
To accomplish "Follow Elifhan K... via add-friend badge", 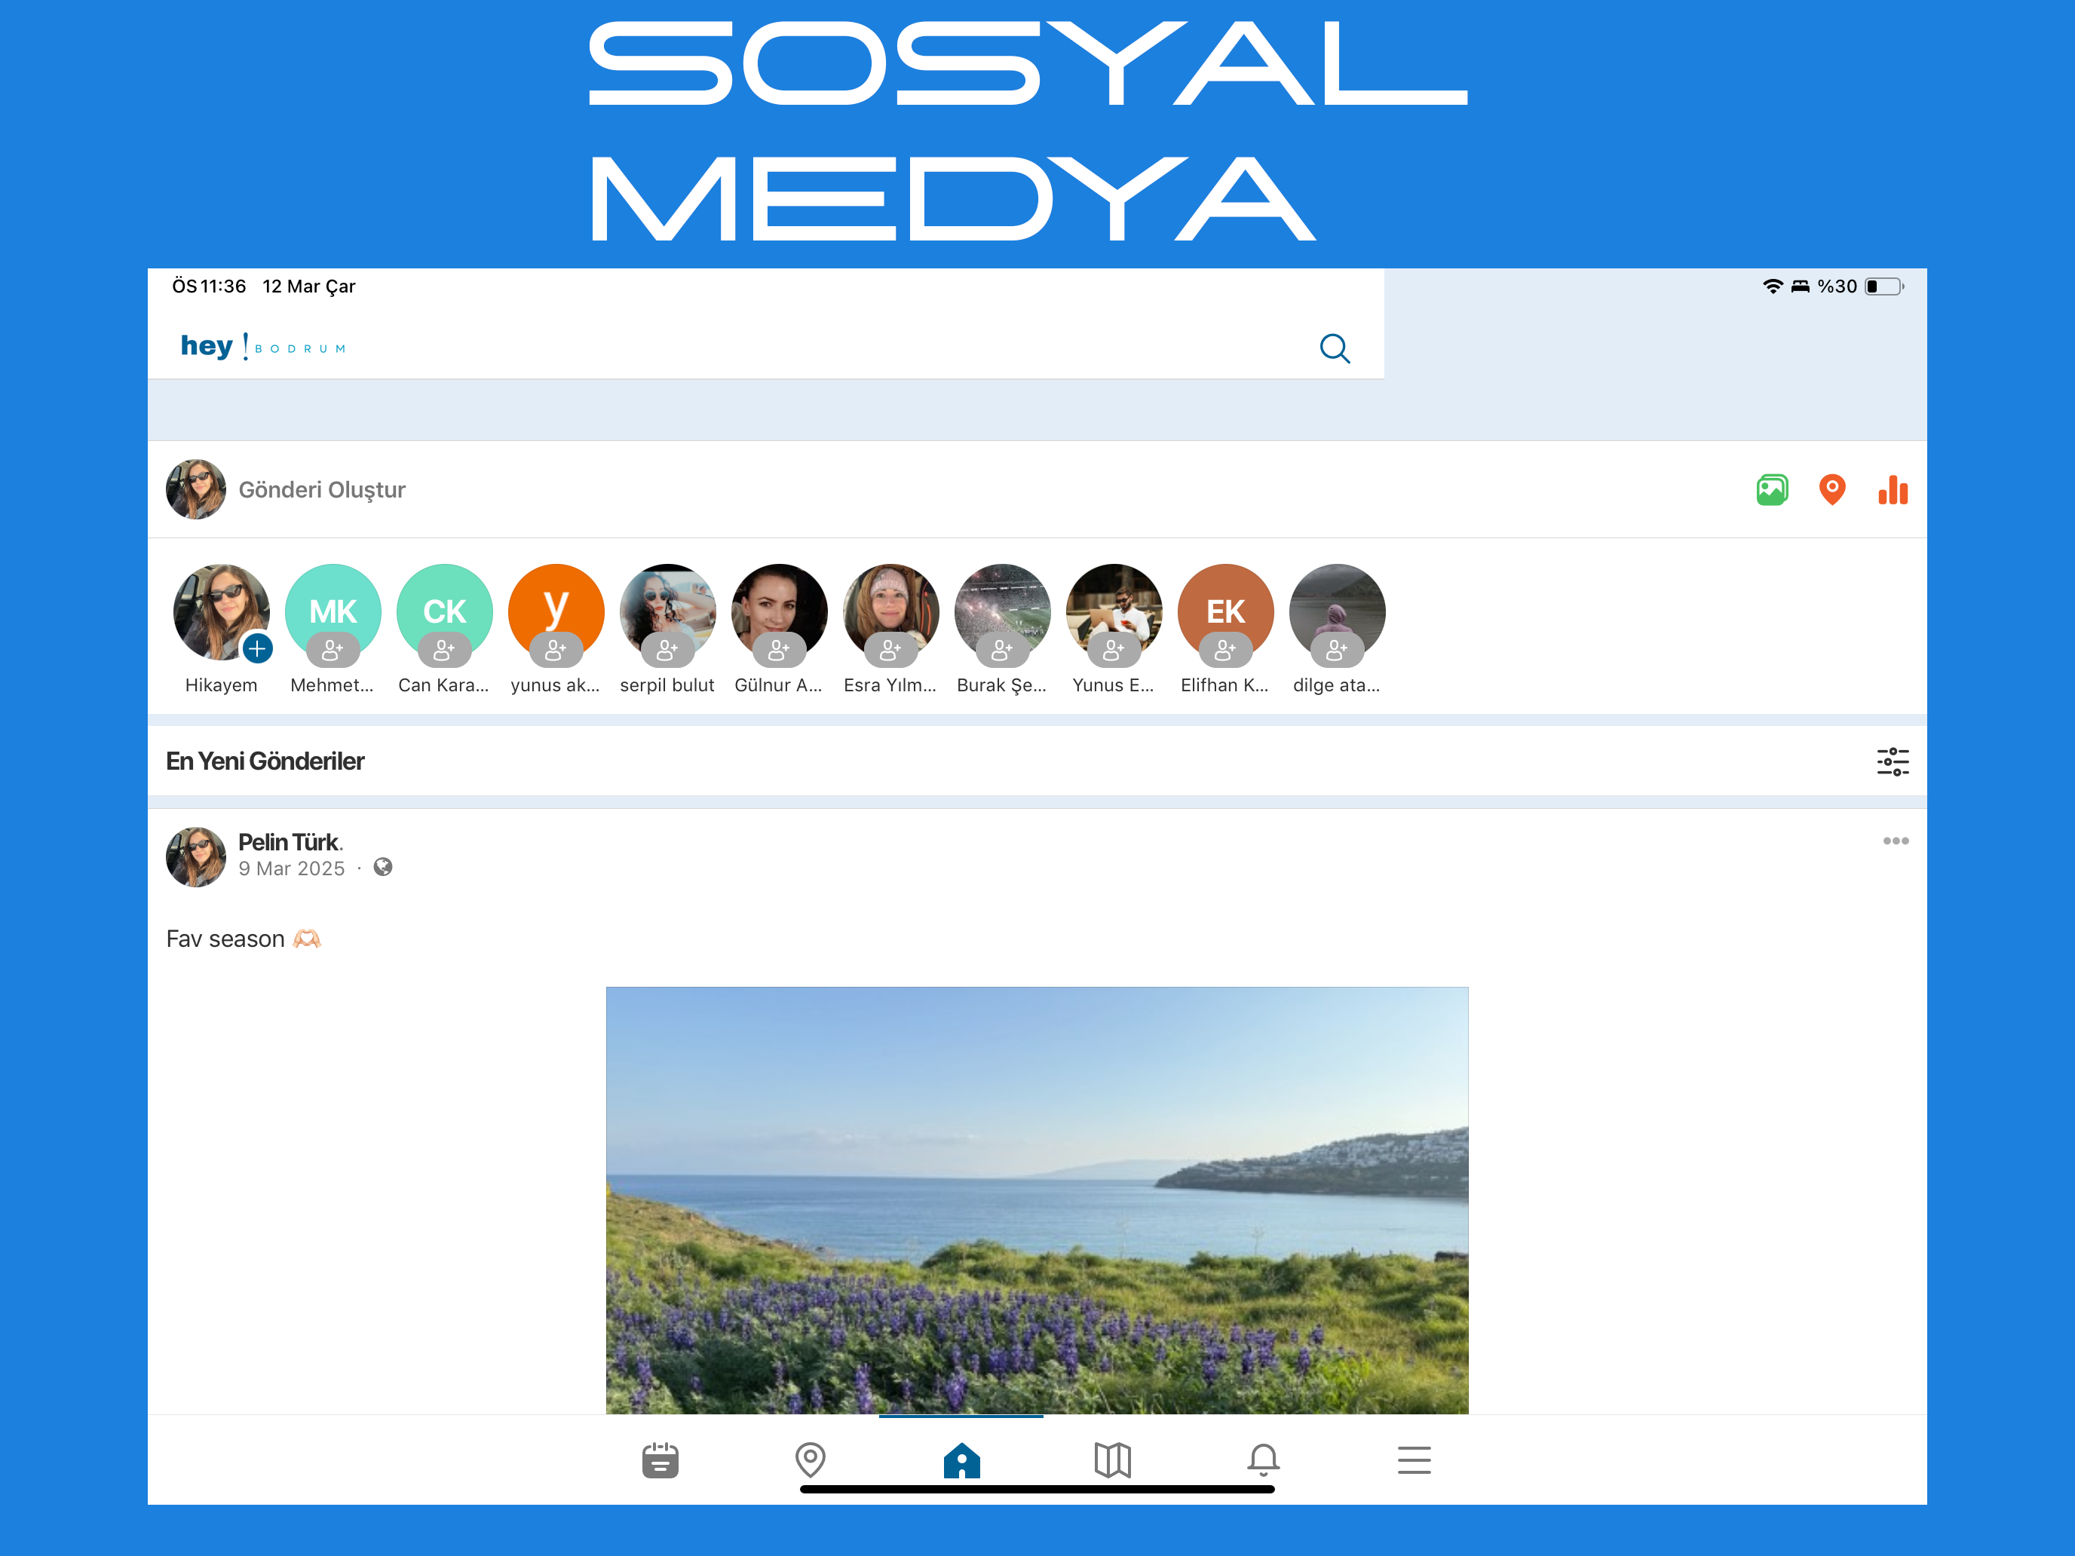I will click(1226, 649).
